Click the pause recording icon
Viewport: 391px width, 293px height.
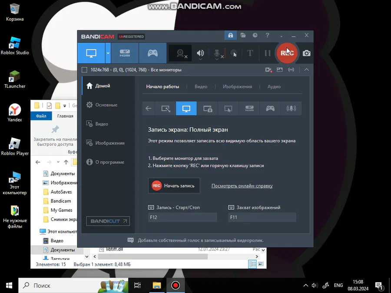point(268,53)
